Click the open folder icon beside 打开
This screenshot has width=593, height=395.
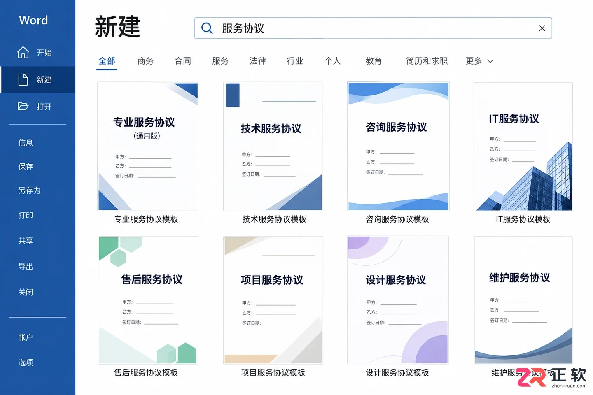[x=23, y=107]
